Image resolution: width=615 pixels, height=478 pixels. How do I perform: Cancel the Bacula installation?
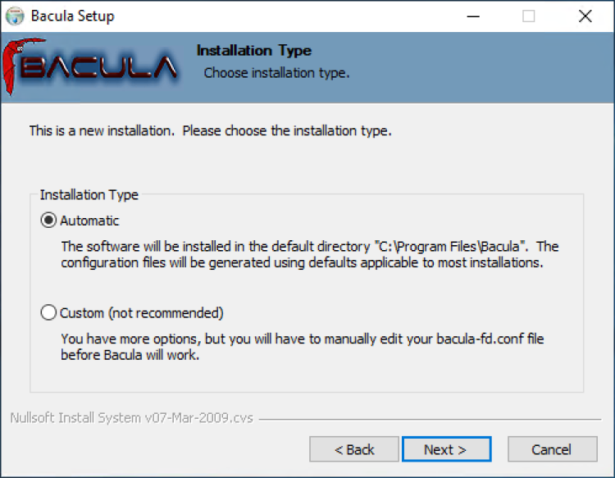pos(552,449)
